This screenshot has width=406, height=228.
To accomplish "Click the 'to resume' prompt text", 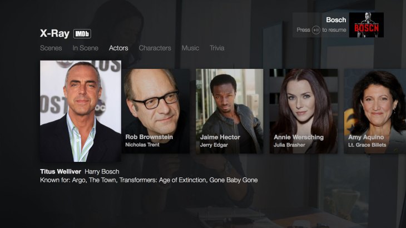I will click(334, 30).
